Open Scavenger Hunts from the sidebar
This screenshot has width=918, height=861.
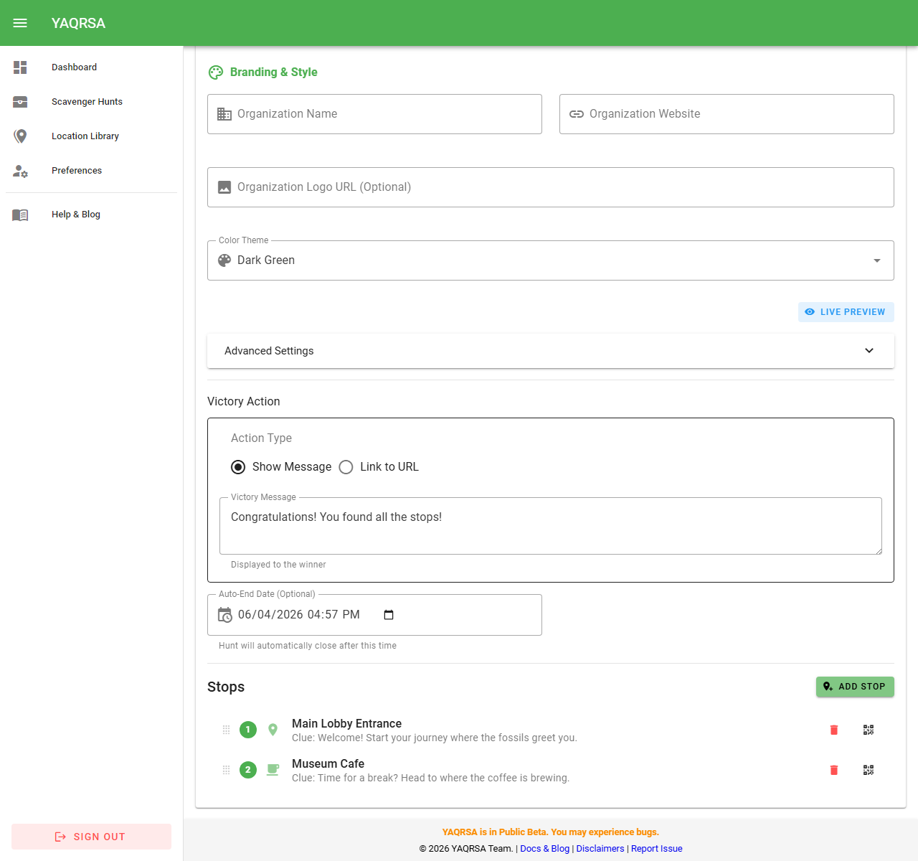pyautogui.click(x=92, y=102)
